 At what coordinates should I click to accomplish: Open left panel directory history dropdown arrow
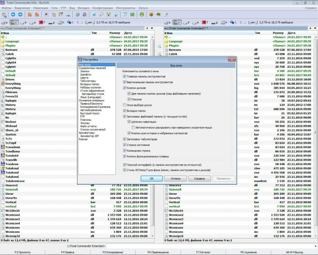152,28
